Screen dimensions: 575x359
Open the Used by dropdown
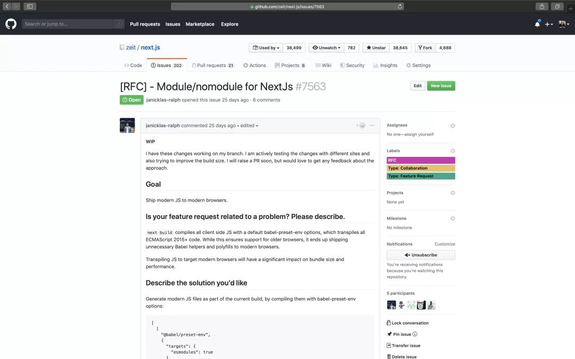point(266,48)
